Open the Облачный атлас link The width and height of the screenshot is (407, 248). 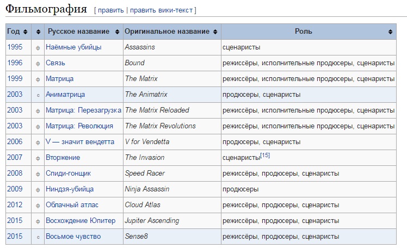click(x=72, y=205)
